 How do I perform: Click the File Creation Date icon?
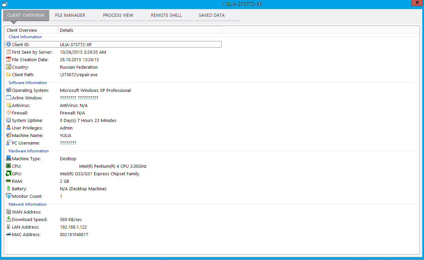tap(9, 59)
